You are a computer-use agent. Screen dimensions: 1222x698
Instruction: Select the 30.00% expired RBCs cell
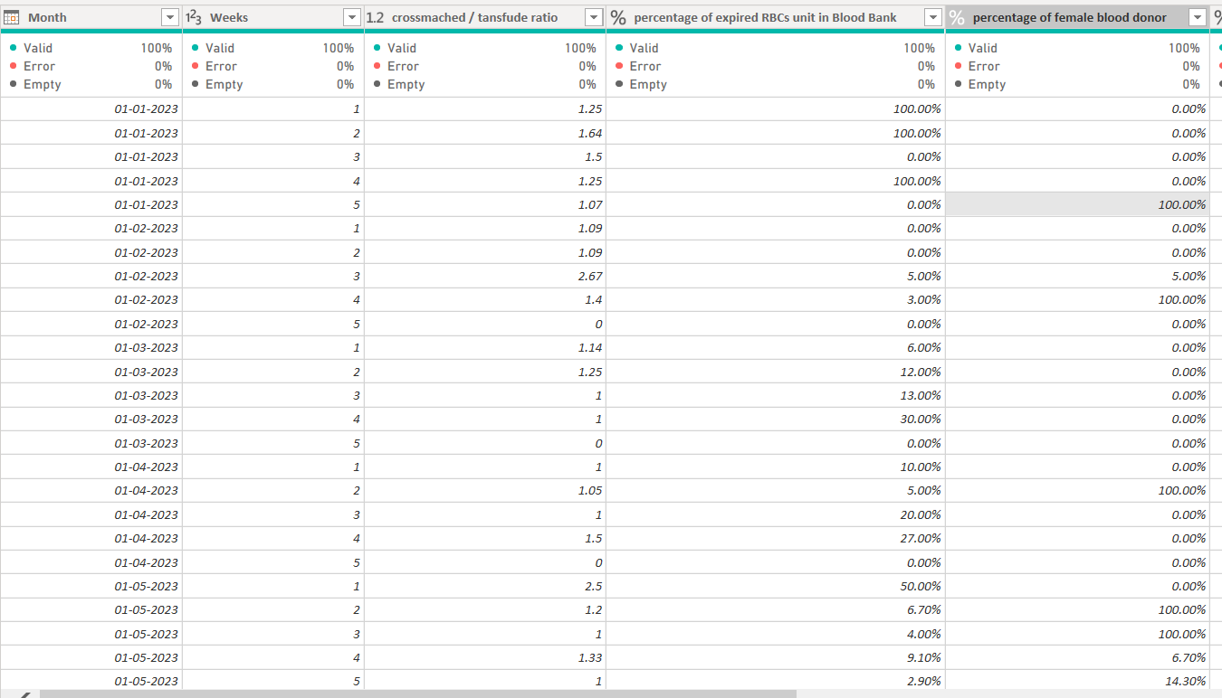pyautogui.click(x=776, y=419)
